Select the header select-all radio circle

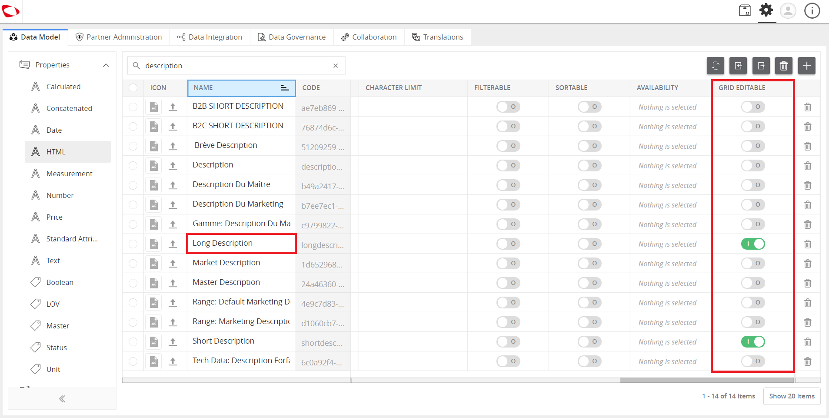(133, 88)
